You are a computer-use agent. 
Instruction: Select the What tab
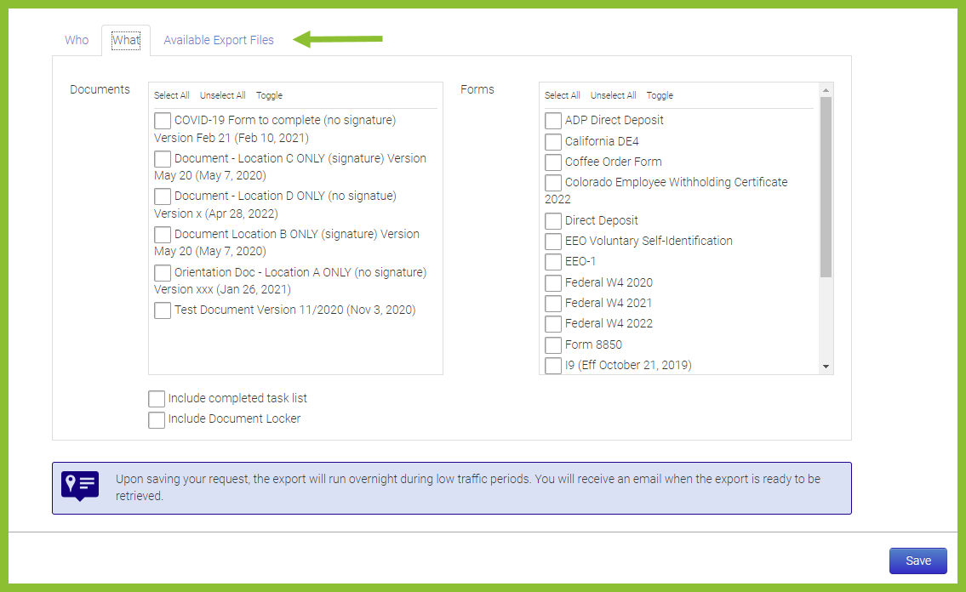point(126,41)
